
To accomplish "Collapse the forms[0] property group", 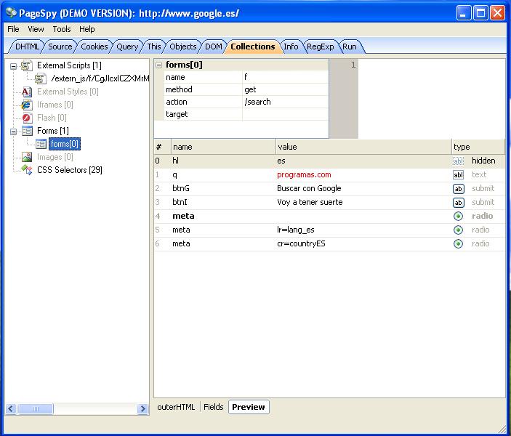I will pyautogui.click(x=159, y=65).
